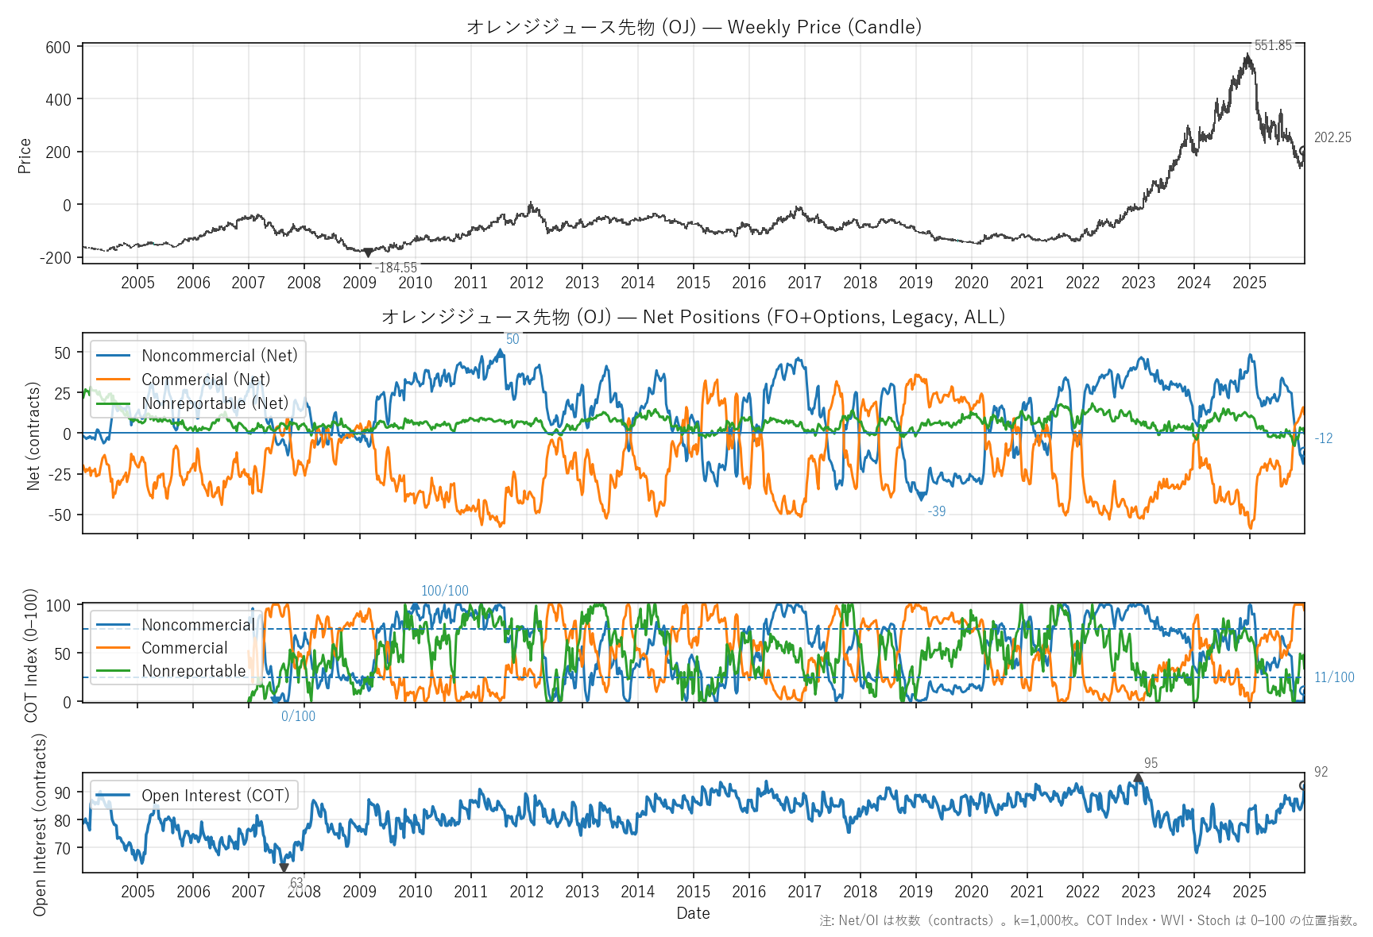This screenshot has width=1373, height=937.
Task: Click the open interest low triangle marker at 63
Action: (x=284, y=867)
